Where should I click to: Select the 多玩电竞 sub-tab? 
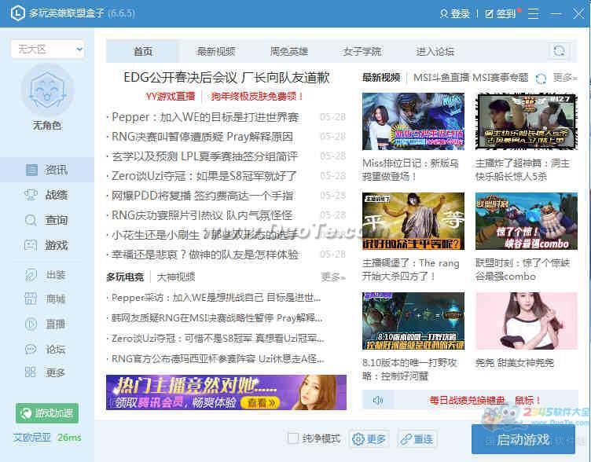click(x=125, y=277)
